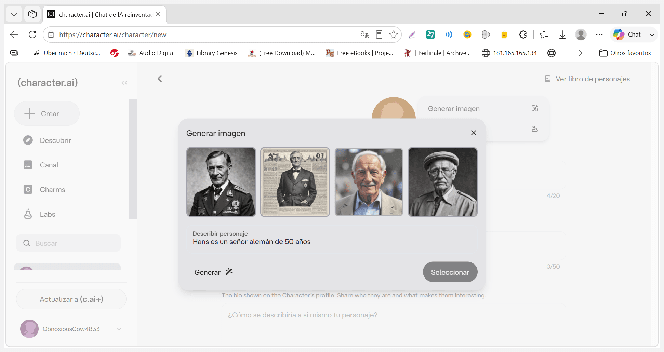
Task: Expand the Copilot Chat dropdown arrow
Action: point(652,35)
